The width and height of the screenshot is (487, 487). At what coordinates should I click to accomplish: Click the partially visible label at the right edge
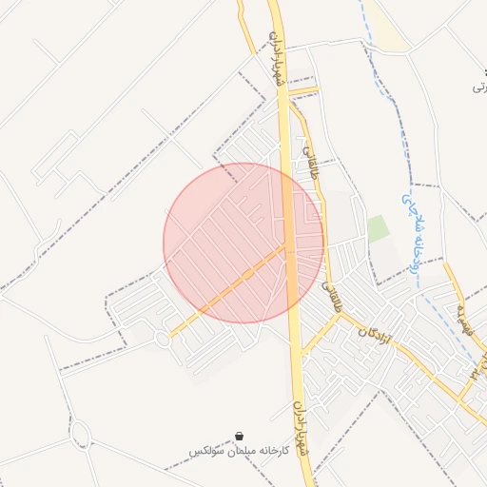pos(479,88)
